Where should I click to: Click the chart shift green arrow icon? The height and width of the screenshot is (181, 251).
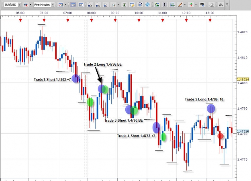coord(172,5)
